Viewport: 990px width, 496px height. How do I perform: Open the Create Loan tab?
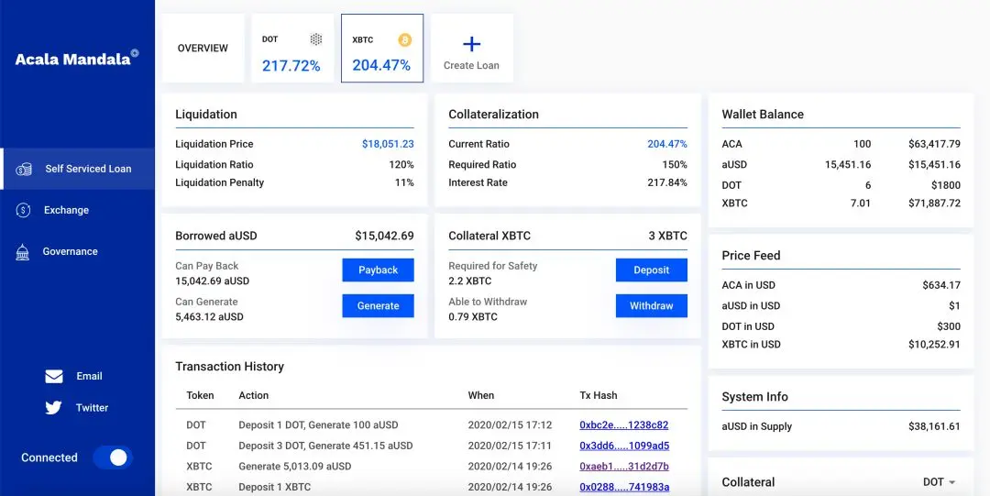click(472, 48)
